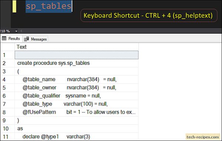Select the empty cell in row 1

(77, 55)
